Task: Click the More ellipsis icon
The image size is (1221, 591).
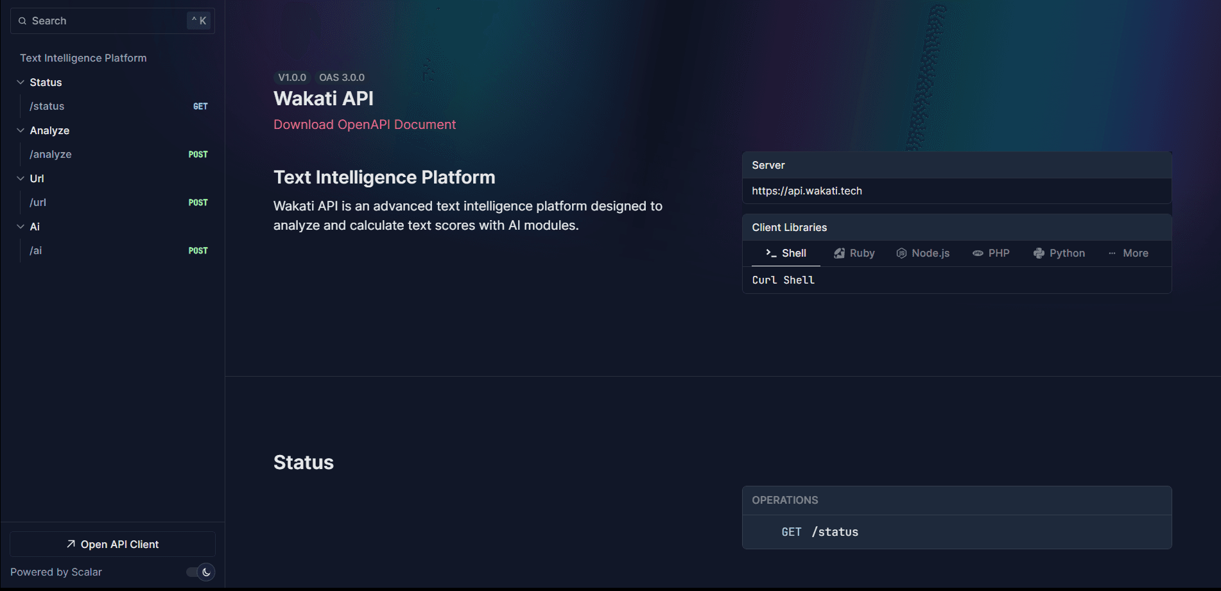Action: click(1112, 253)
